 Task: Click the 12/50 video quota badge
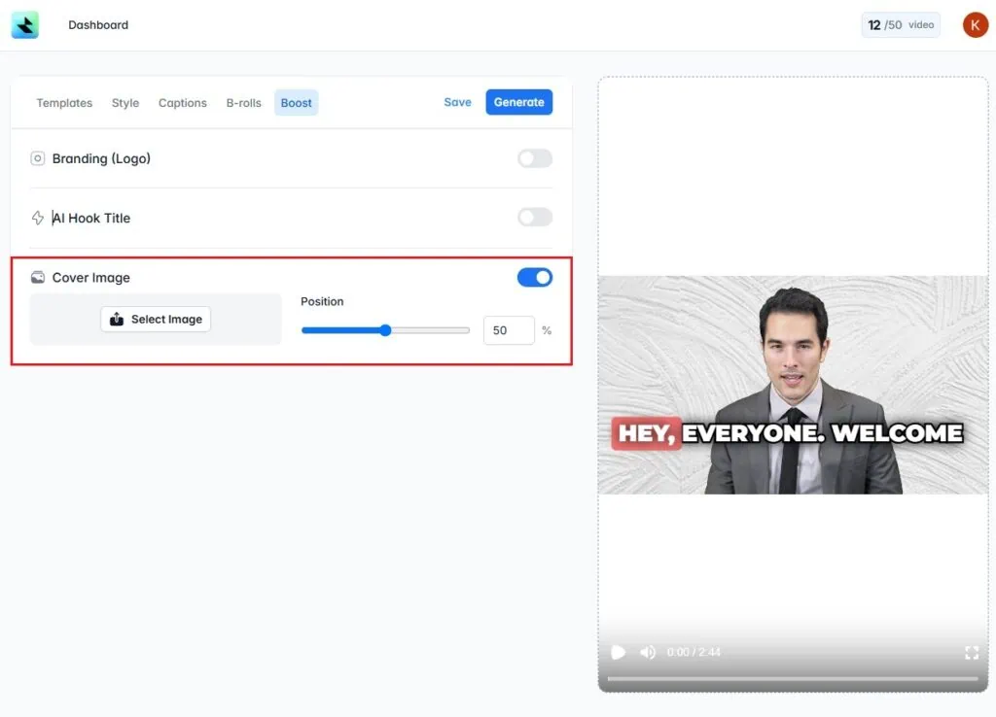pyautogui.click(x=901, y=24)
